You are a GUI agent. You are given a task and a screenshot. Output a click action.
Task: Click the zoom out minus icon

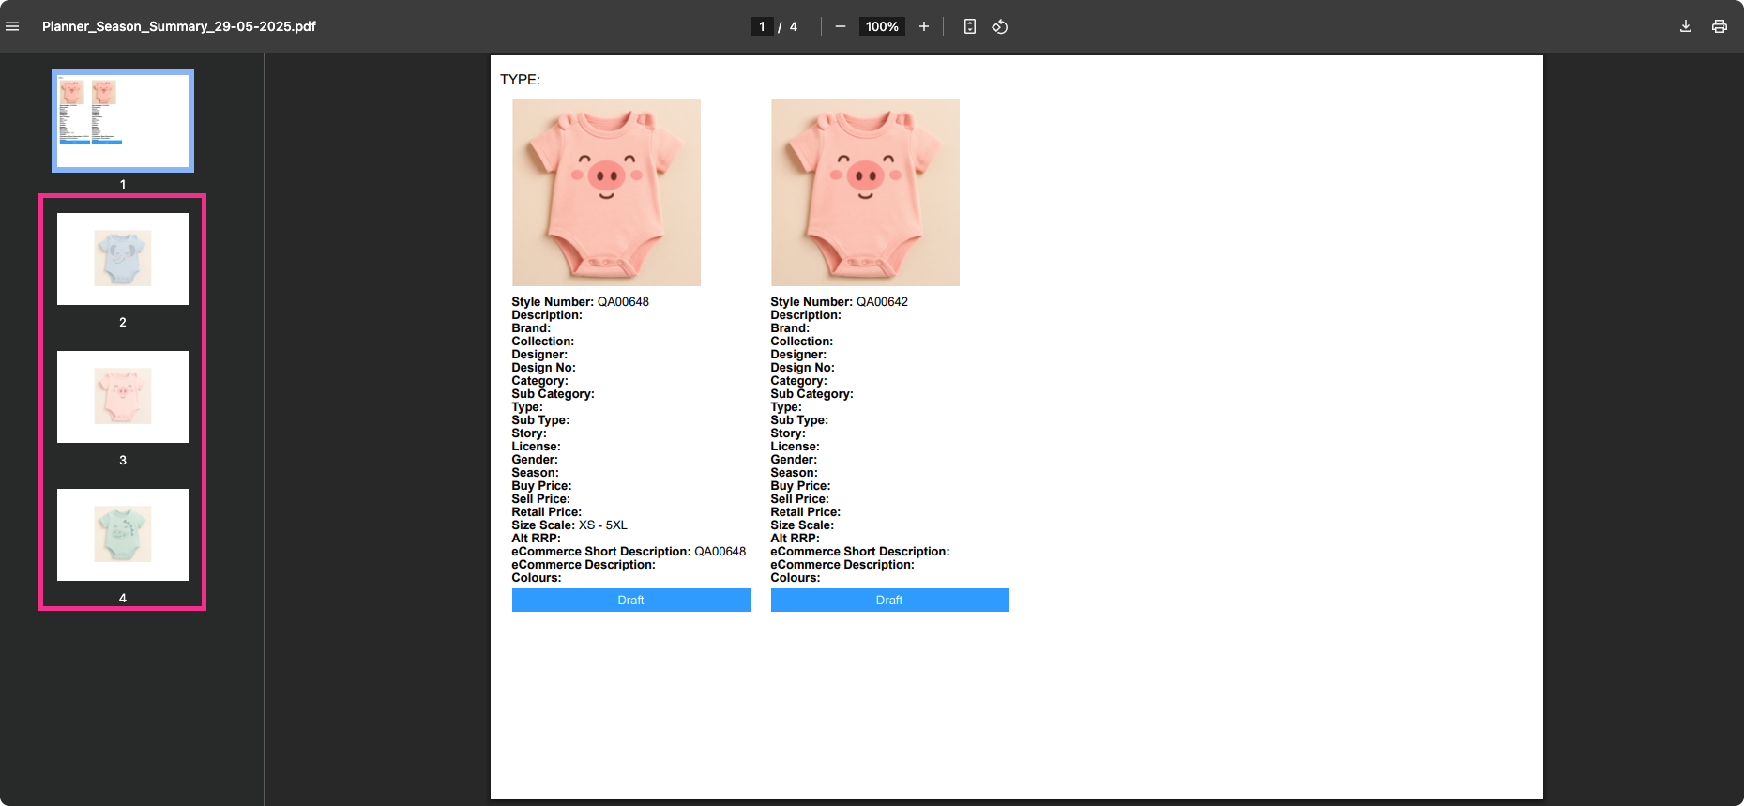pyautogui.click(x=840, y=26)
